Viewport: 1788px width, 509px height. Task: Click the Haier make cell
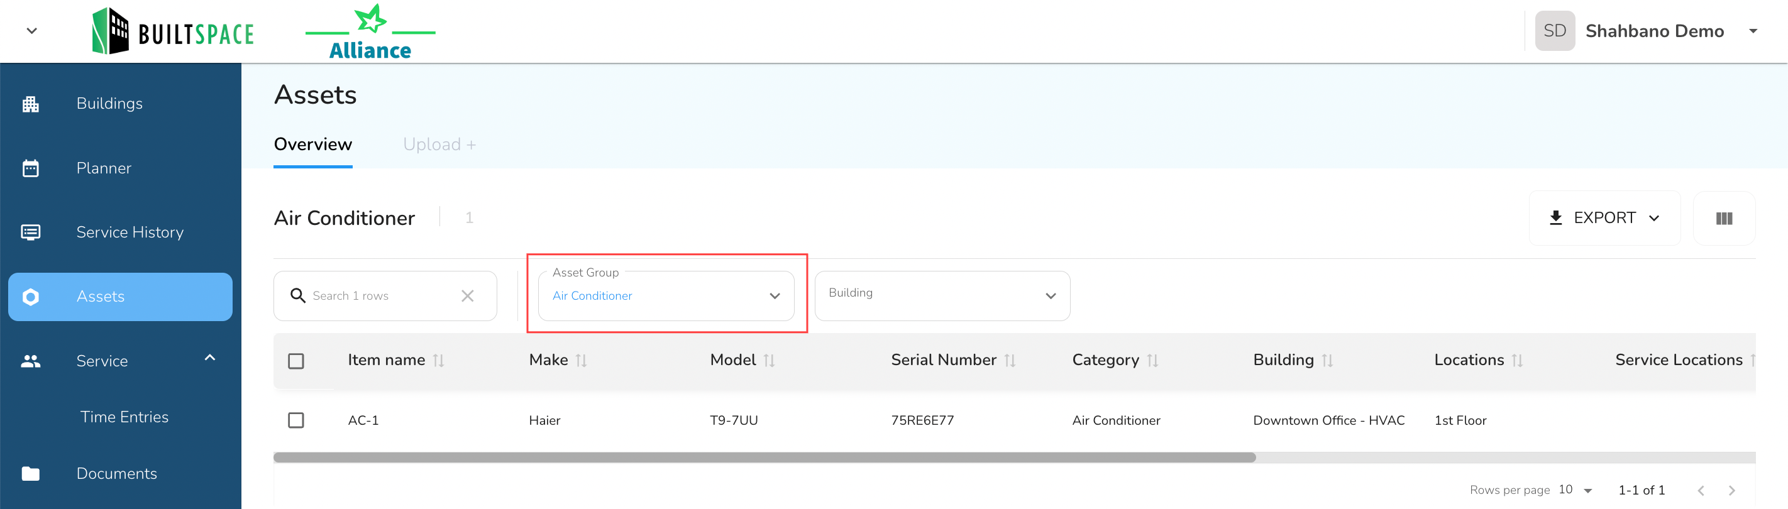pyautogui.click(x=544, y=420)
